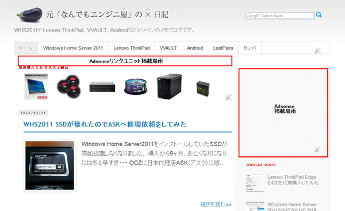This screenshot has height=211, width=345.
Task: Open post title WHS2011 SSDが壊れたので
Action: (x=105, y=124)
